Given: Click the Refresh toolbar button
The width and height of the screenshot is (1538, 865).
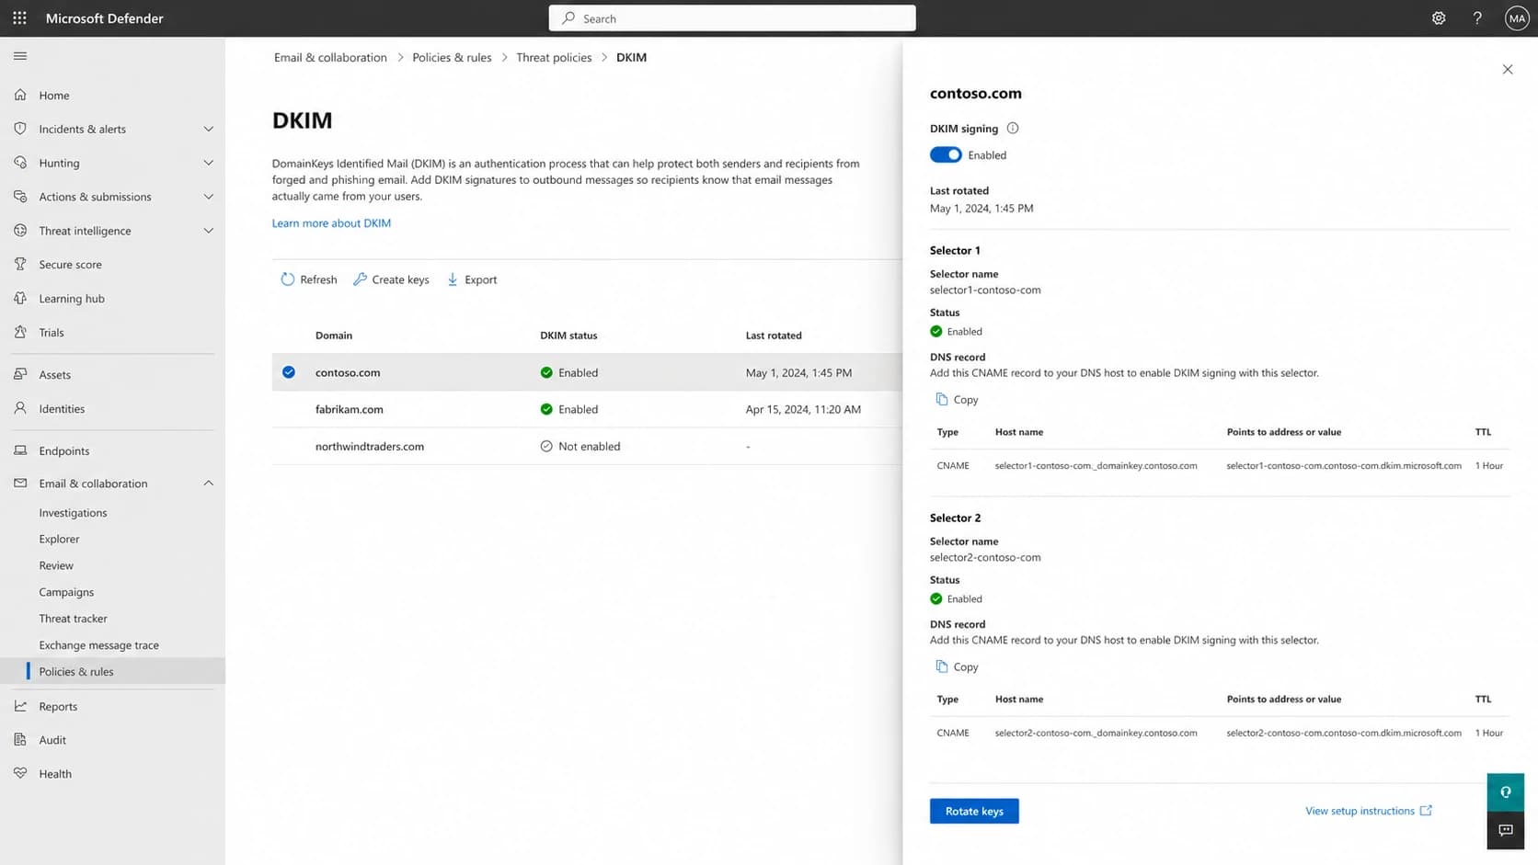Looking at the screenshot, I should click(x=309, y=279).
